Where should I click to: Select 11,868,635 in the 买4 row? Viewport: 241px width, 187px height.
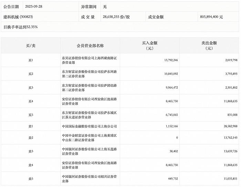(x=231, y=101)
